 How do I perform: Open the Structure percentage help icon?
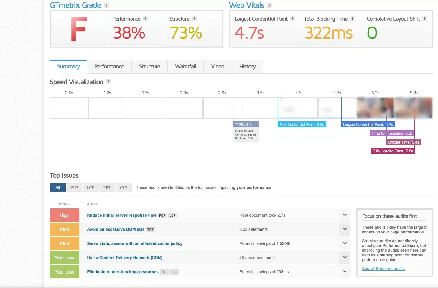click(x=194, y=19)
